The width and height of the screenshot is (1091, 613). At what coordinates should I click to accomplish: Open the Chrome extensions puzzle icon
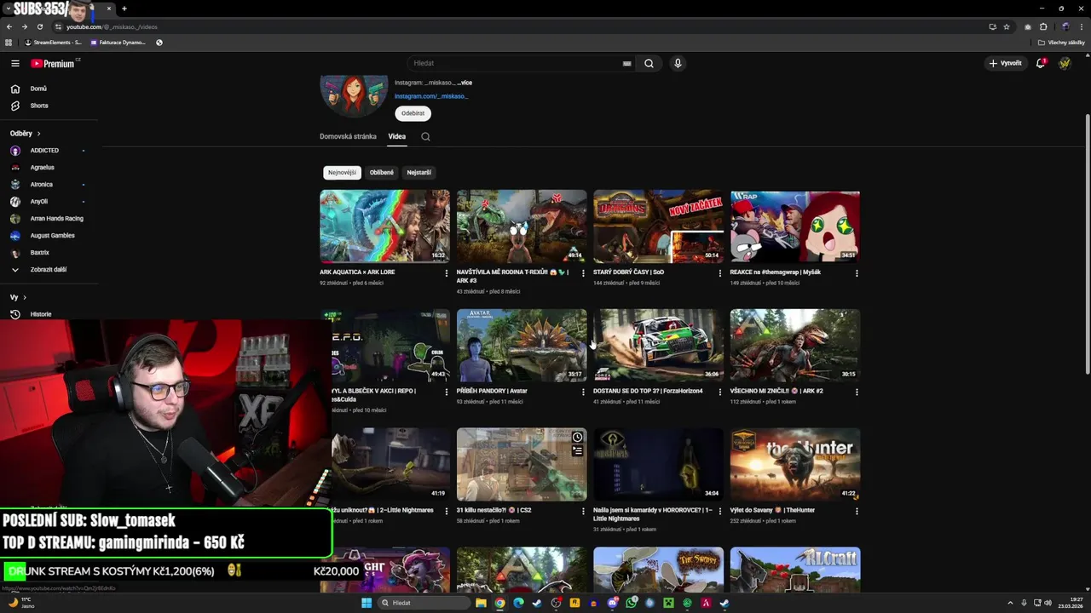pyautogui.click(x=1043, y=26)
